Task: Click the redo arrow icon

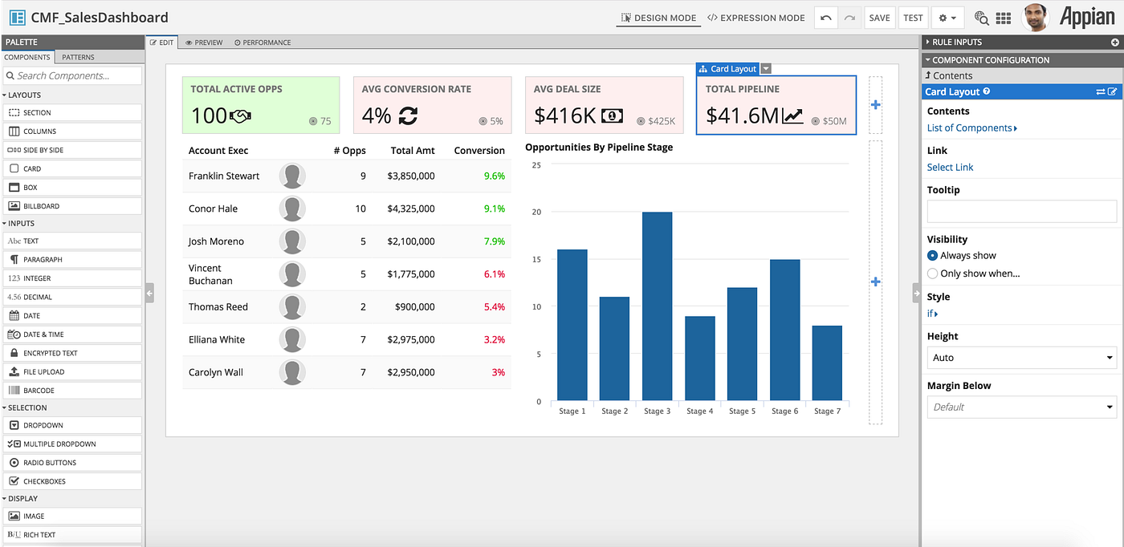Action: coord(849,18)
